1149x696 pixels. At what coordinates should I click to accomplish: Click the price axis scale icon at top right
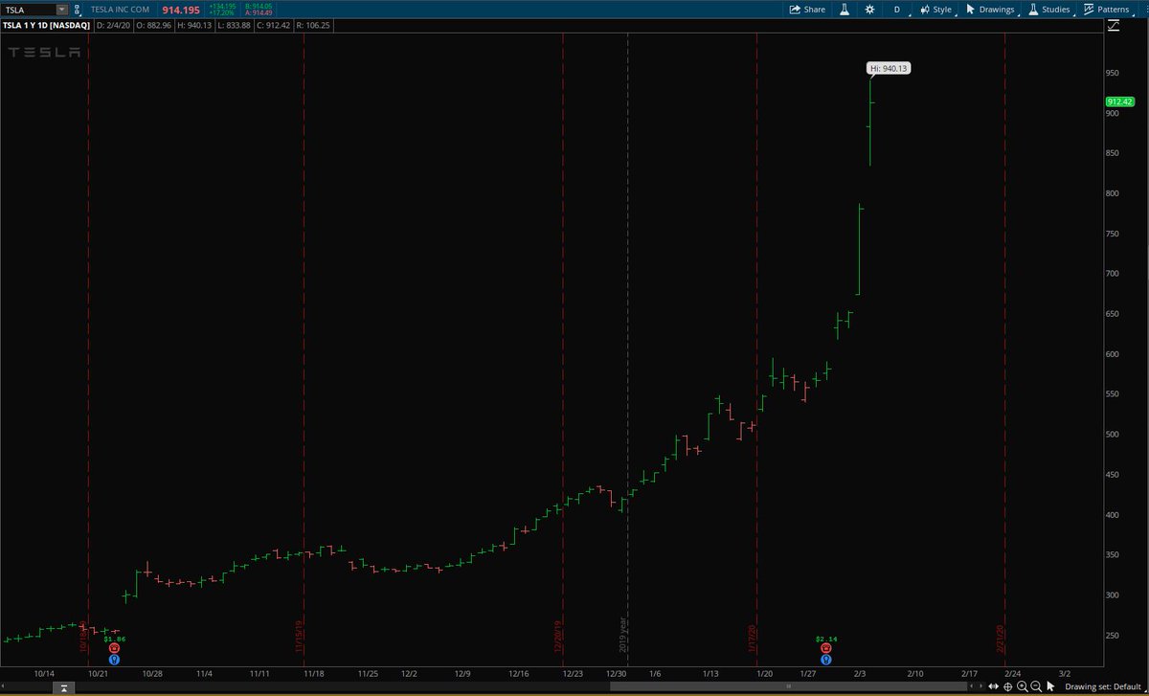click(x=1112, y=27)
